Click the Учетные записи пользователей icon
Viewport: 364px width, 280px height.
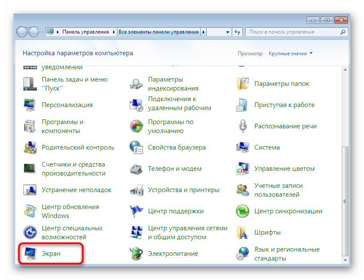pos(242,190)
